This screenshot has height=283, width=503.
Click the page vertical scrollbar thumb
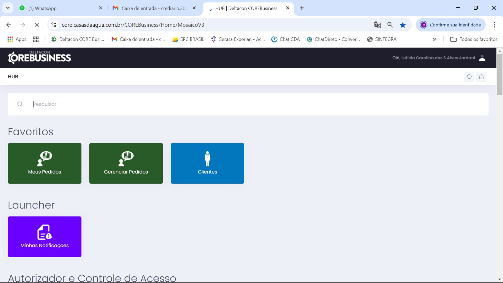pos(500,74)
